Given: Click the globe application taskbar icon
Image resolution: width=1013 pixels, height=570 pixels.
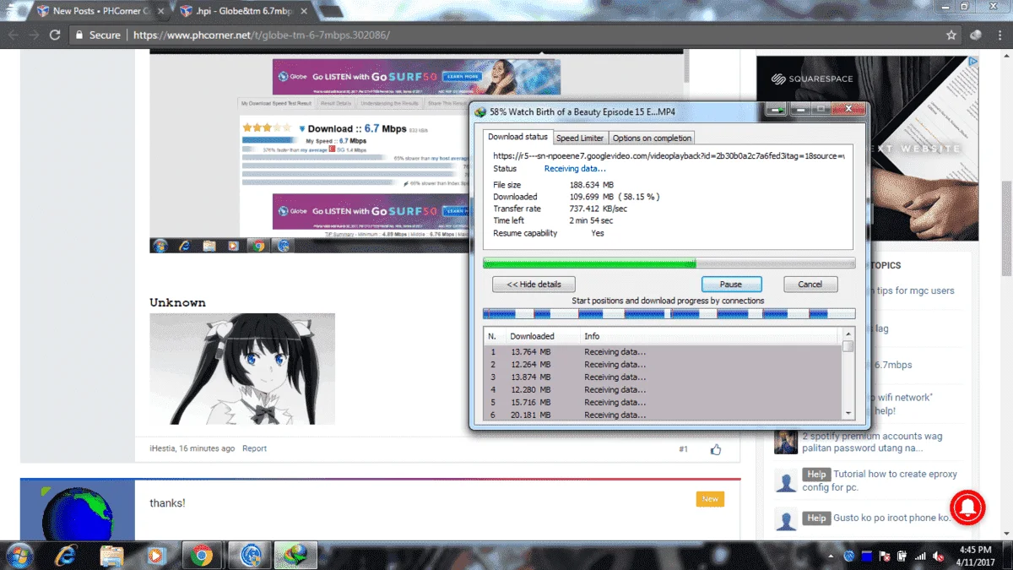Looking at the screenshot, I should pos(251,555).
